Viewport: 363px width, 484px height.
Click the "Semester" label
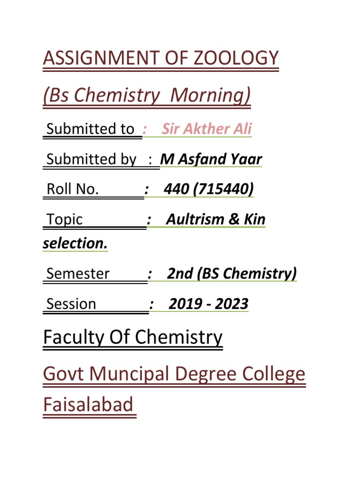[78, 274]
